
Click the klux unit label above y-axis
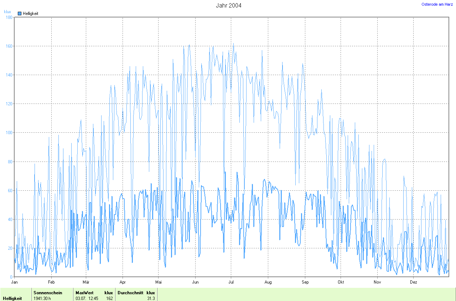(x=7, y=12)
